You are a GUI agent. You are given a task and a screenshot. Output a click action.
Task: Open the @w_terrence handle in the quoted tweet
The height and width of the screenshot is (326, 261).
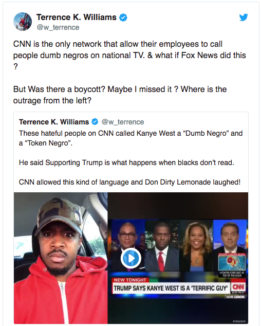tap(123, 122)
